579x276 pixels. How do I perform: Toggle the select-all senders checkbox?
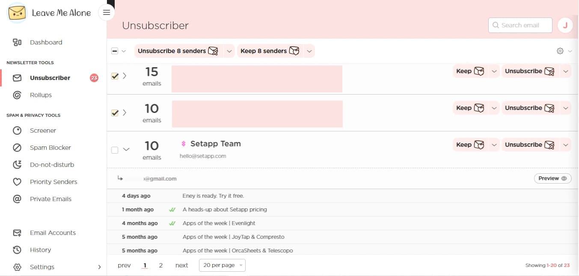[x=115, y=51]
